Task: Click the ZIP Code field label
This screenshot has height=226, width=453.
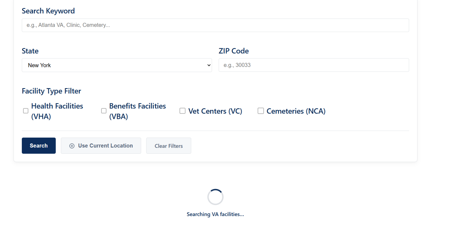Action: click(234, 51)
